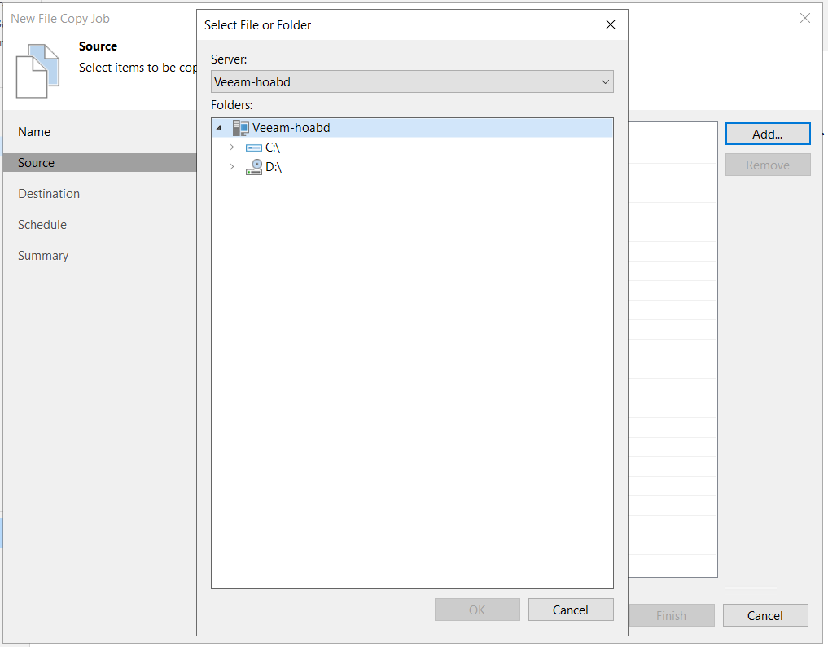Screen dimensions: 828x647
Task: Open the Destination wizard step
Action: click(48, 193)
